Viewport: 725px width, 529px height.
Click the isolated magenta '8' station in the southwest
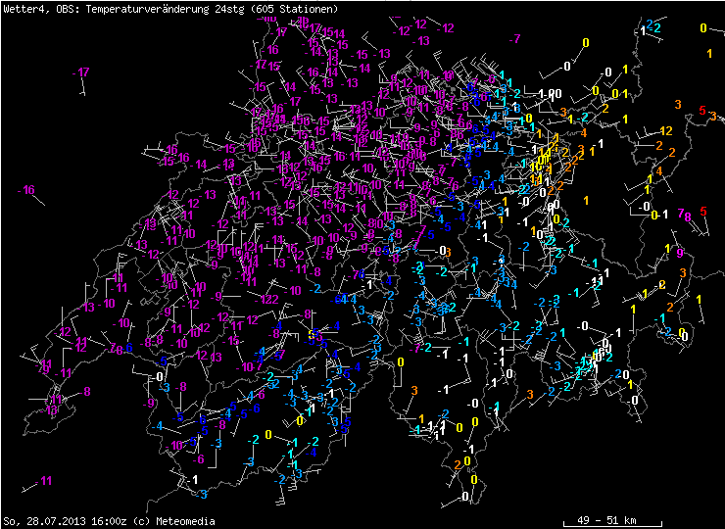pyautogui.click(x=86, y=391)
